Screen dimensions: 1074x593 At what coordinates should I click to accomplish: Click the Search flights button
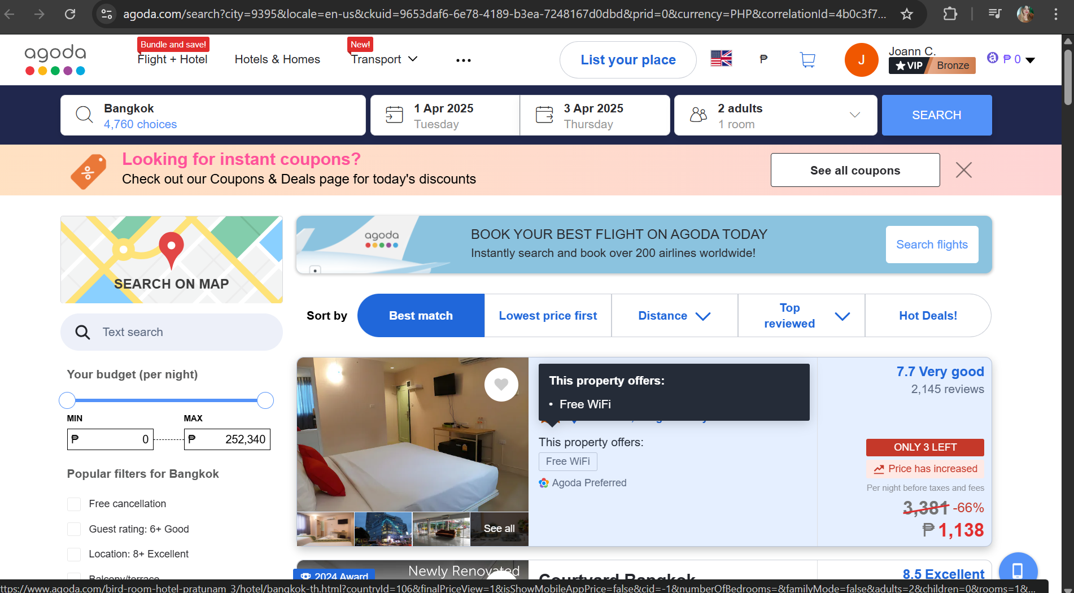coord(932,245)
